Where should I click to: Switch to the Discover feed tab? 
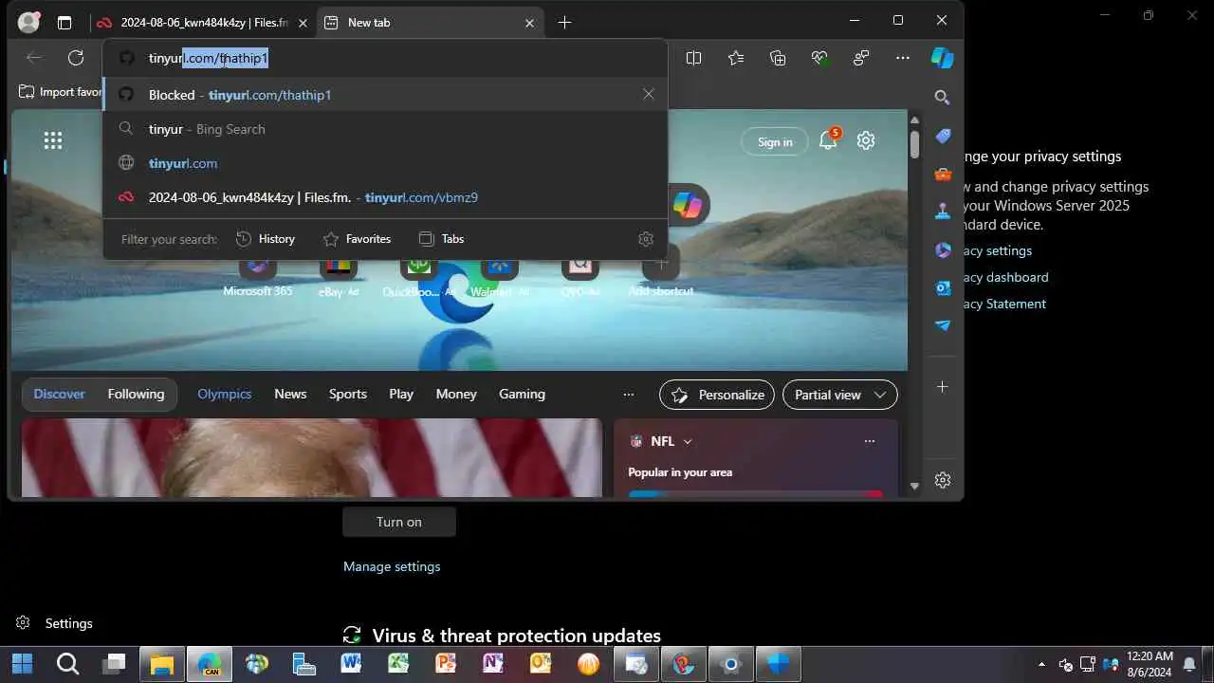[x=59, y=394]
